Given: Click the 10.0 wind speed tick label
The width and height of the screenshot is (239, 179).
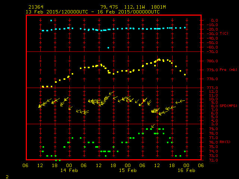Looking at the screenshot, I should tap(213, 99).
